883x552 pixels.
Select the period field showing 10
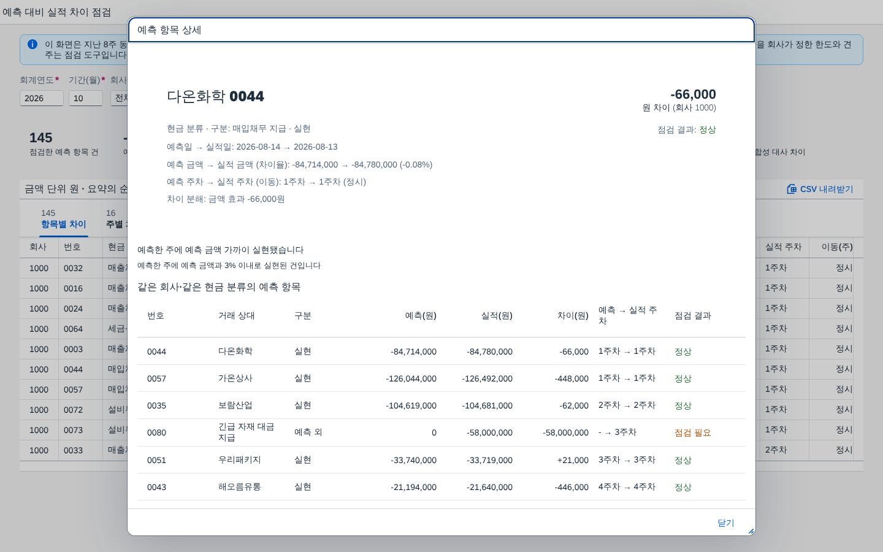pos(86,98)
